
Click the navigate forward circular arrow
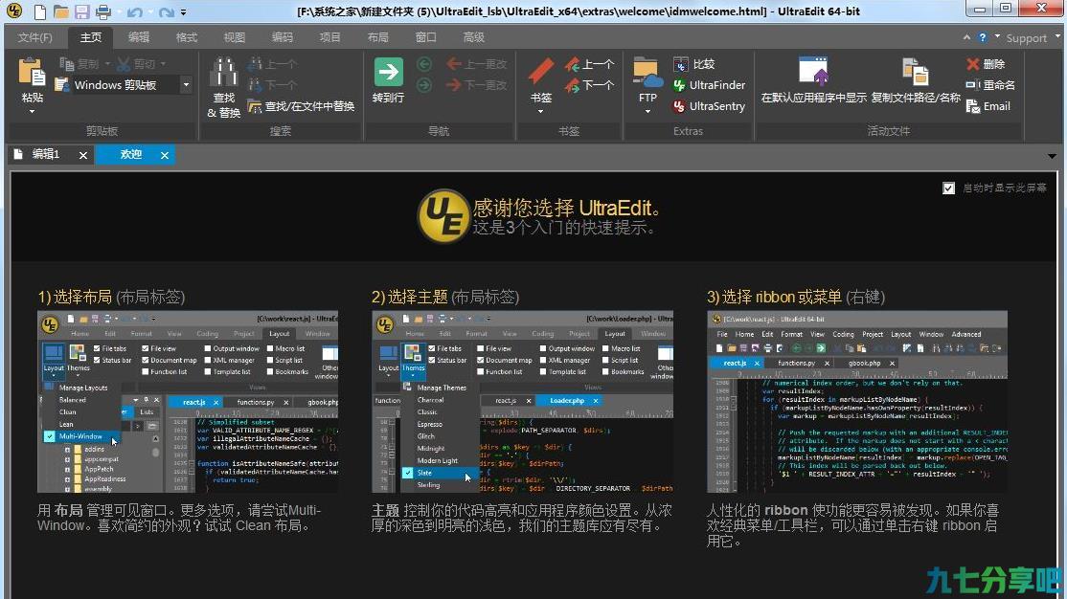coord(424,85)
